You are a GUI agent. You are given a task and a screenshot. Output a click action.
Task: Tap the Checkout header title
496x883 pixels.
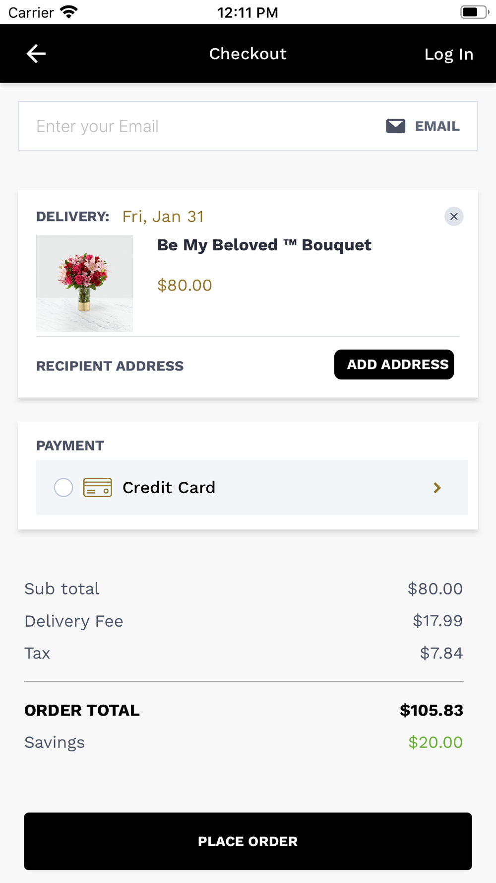coord(248,54)
